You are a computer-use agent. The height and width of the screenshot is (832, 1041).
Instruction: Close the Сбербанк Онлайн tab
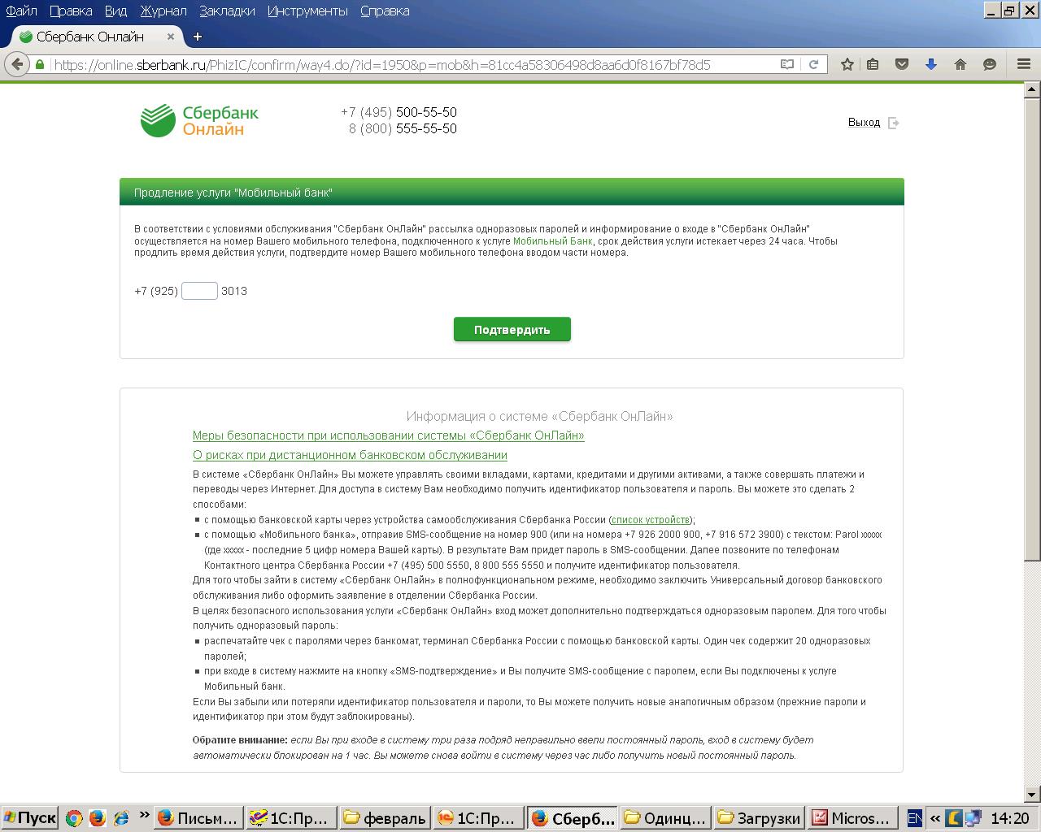(x=171, y=37)
